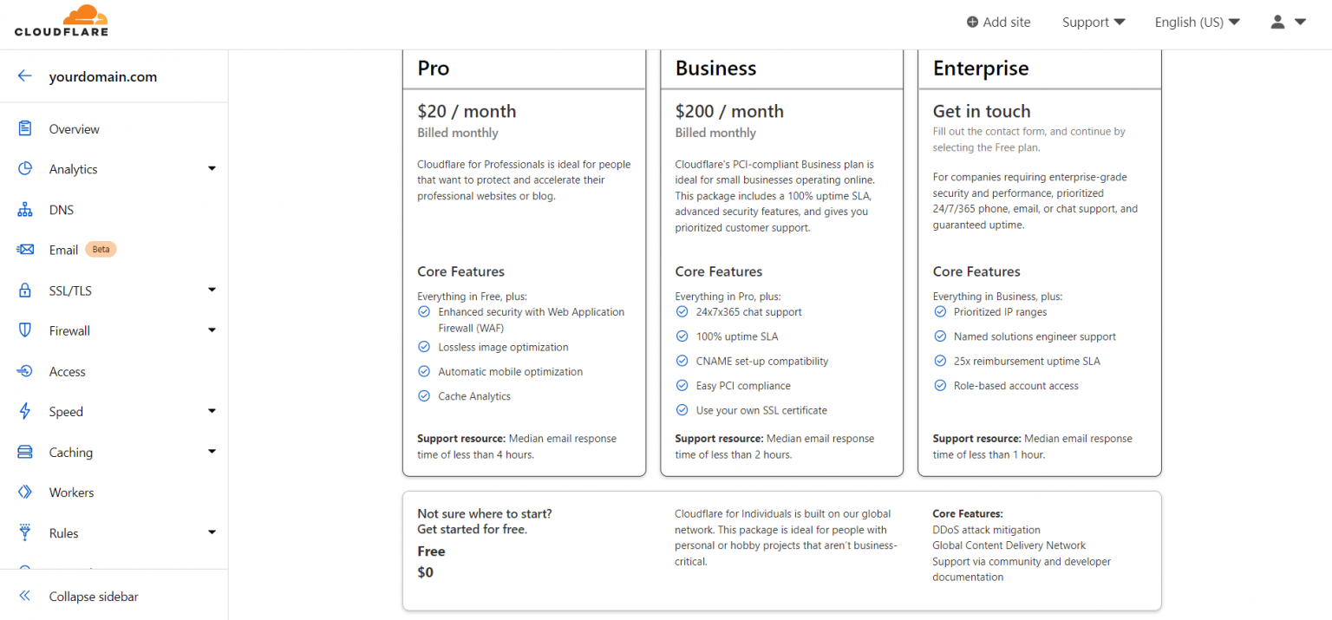The width and height of the screenshot is (1332, 620).
Task: Open Email routing via its envelope icon
Action: tap(25, 249)
